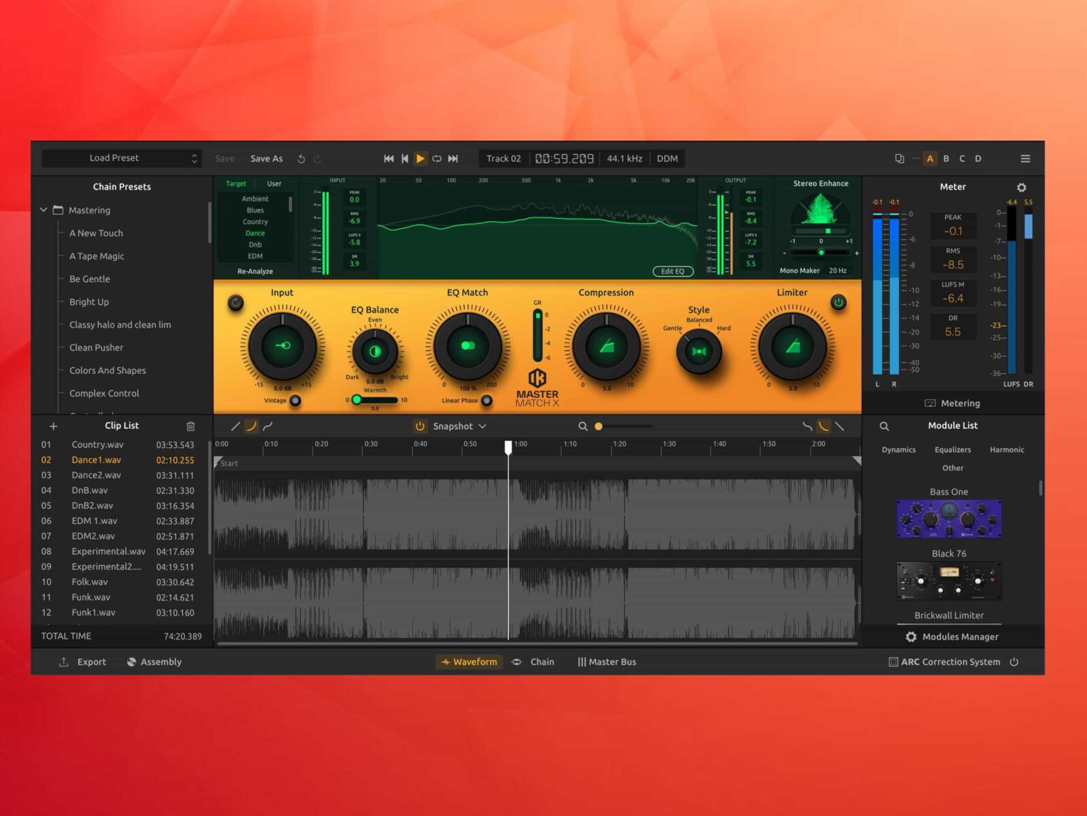Toggle the Linear Phase switch under EQ Match

tap(486, 401)
